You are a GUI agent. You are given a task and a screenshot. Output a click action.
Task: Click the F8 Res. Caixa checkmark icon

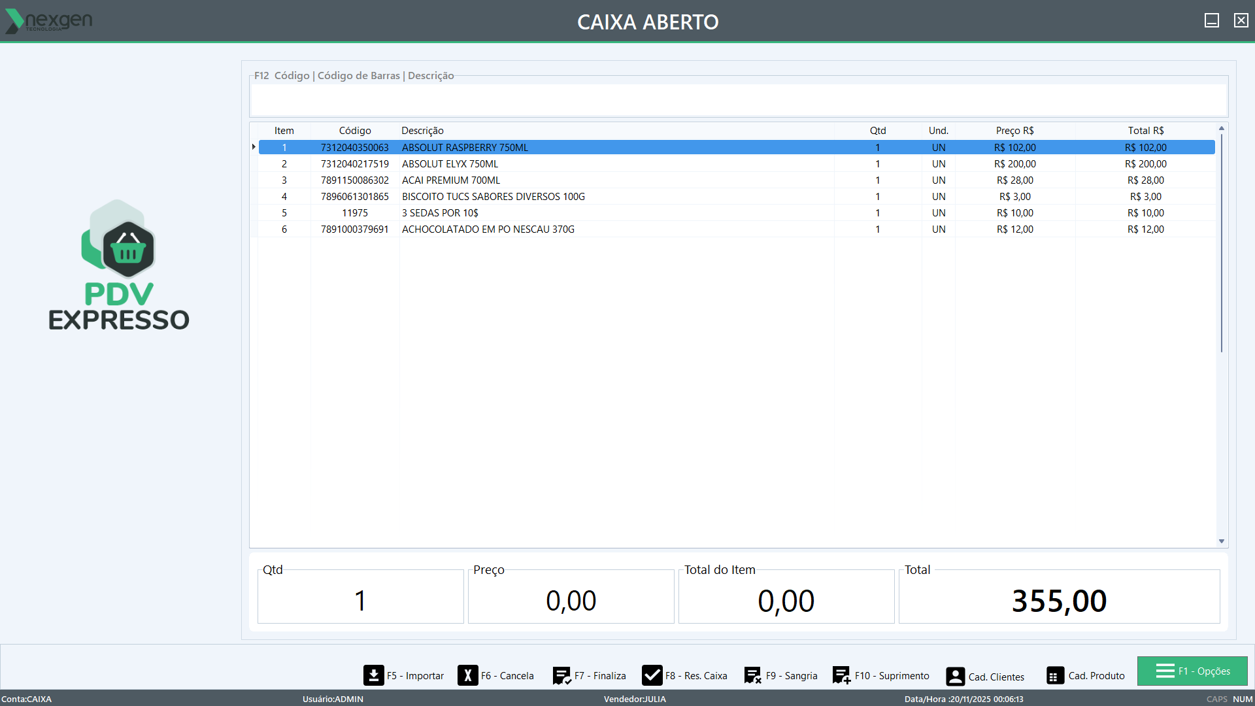(x=652, y=675)
